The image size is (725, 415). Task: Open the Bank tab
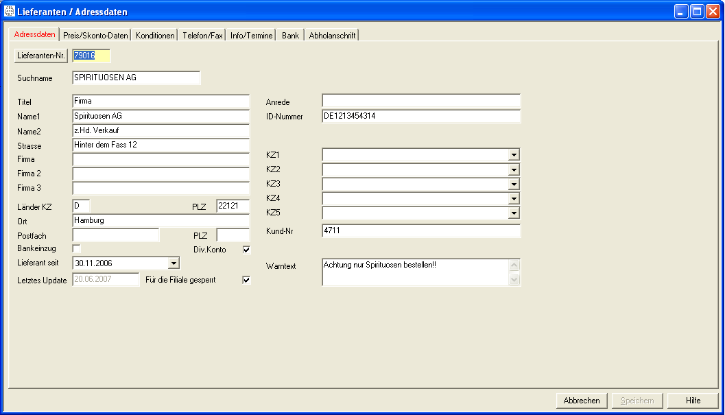290,36
